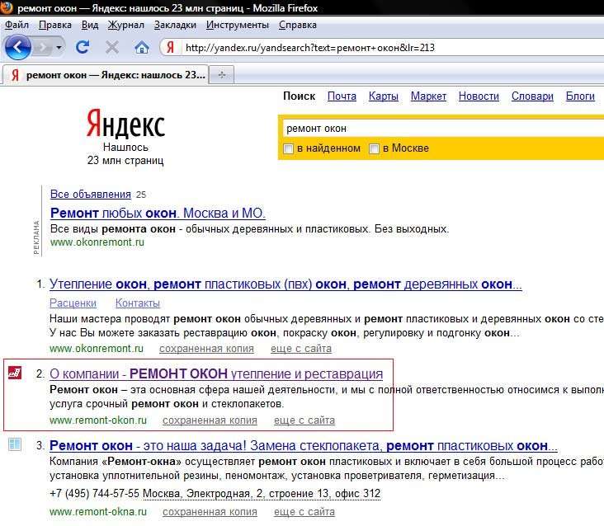Open 'сохраненная копия' for remont-okon.ru

point(210,420)
